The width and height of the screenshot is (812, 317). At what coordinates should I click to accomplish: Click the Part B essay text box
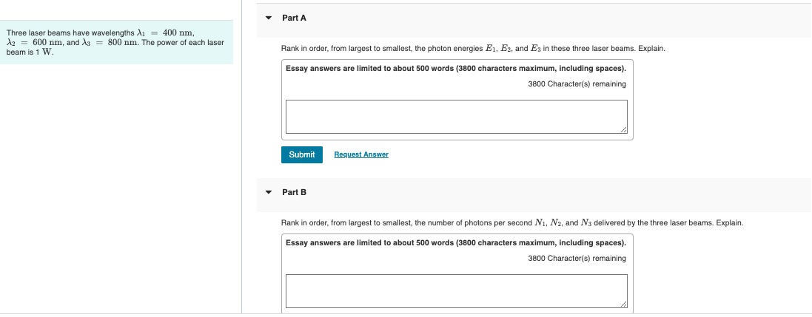click(456, 291)
